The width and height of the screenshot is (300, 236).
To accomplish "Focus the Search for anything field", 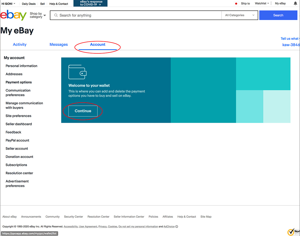I will (137, 15).
